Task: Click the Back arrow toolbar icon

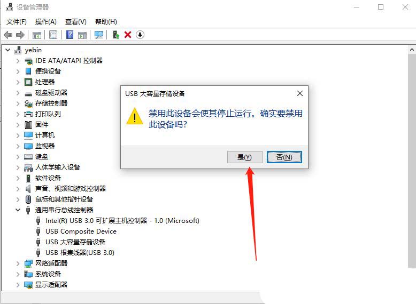Action: [x=8, y=35]
